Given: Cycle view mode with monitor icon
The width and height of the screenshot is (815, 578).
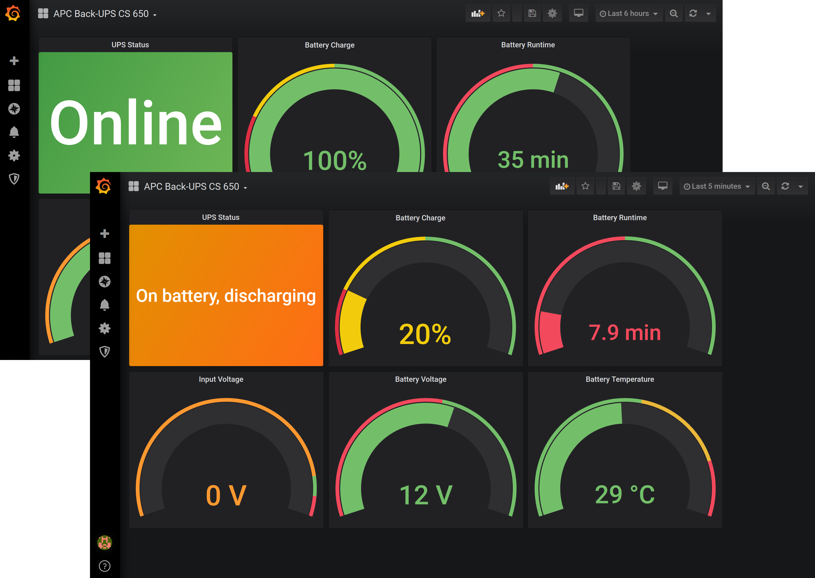Looking at the screenshot, I should pyautogui.click(x=662, y=186).
